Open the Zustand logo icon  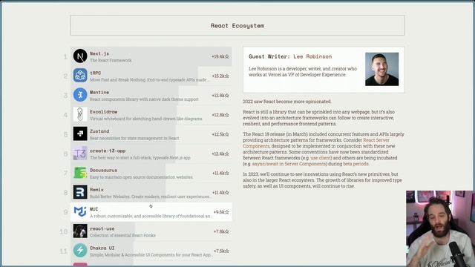(x=80, y=133)
